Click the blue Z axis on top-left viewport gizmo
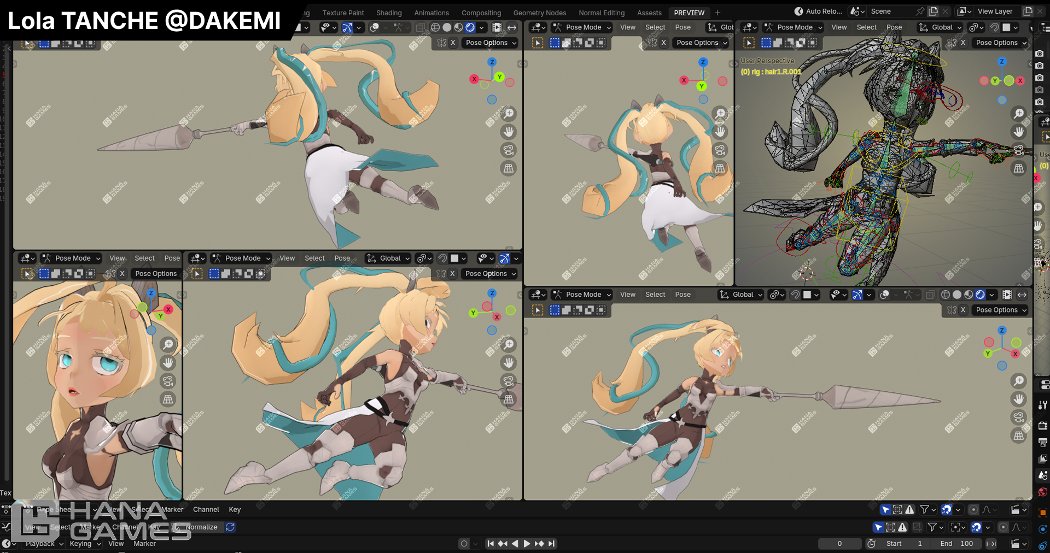The height and width of the screenshot is (553, 1050). [492, 62]
